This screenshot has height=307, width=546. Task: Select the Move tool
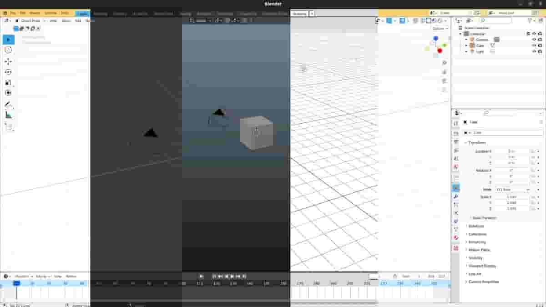(x=8, y=61)
